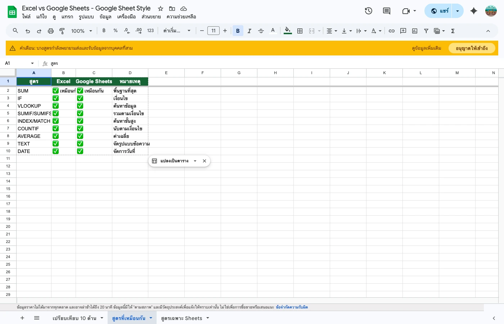Insert a chart from the toolbar
This screenshot has width=504, height=324.
click(415, 31)
